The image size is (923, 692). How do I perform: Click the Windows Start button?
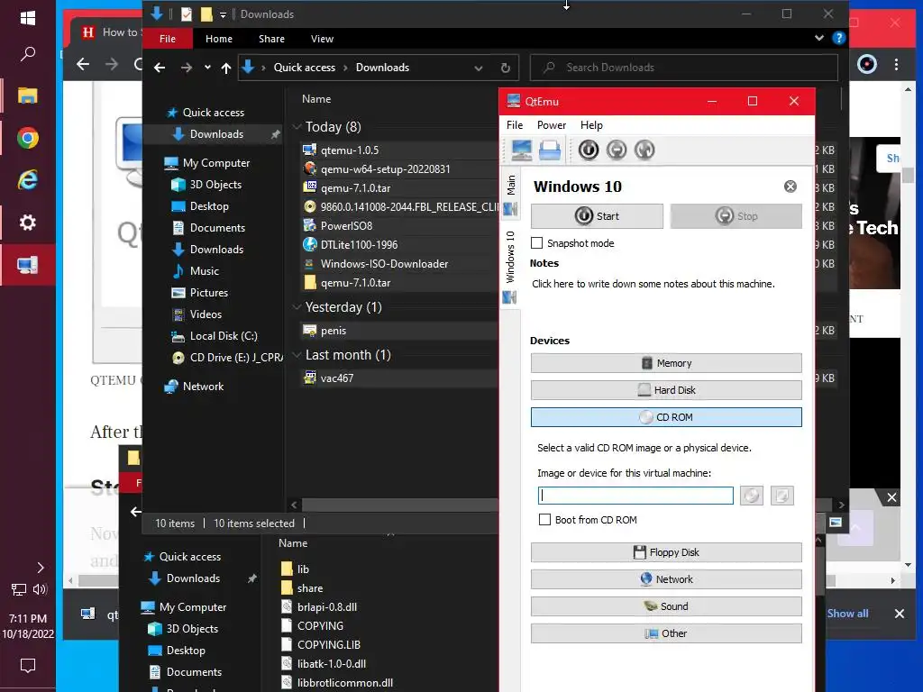tap(28, 18)
